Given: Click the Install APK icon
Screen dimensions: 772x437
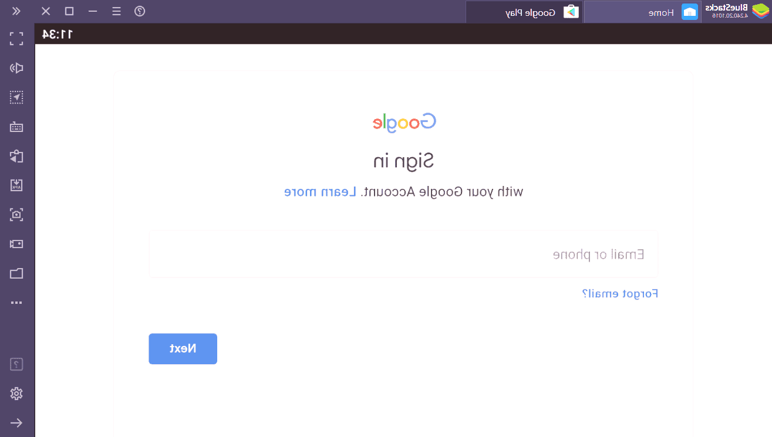Looking at the screenshot, I should pyautogui.click(x=16, y=185).
